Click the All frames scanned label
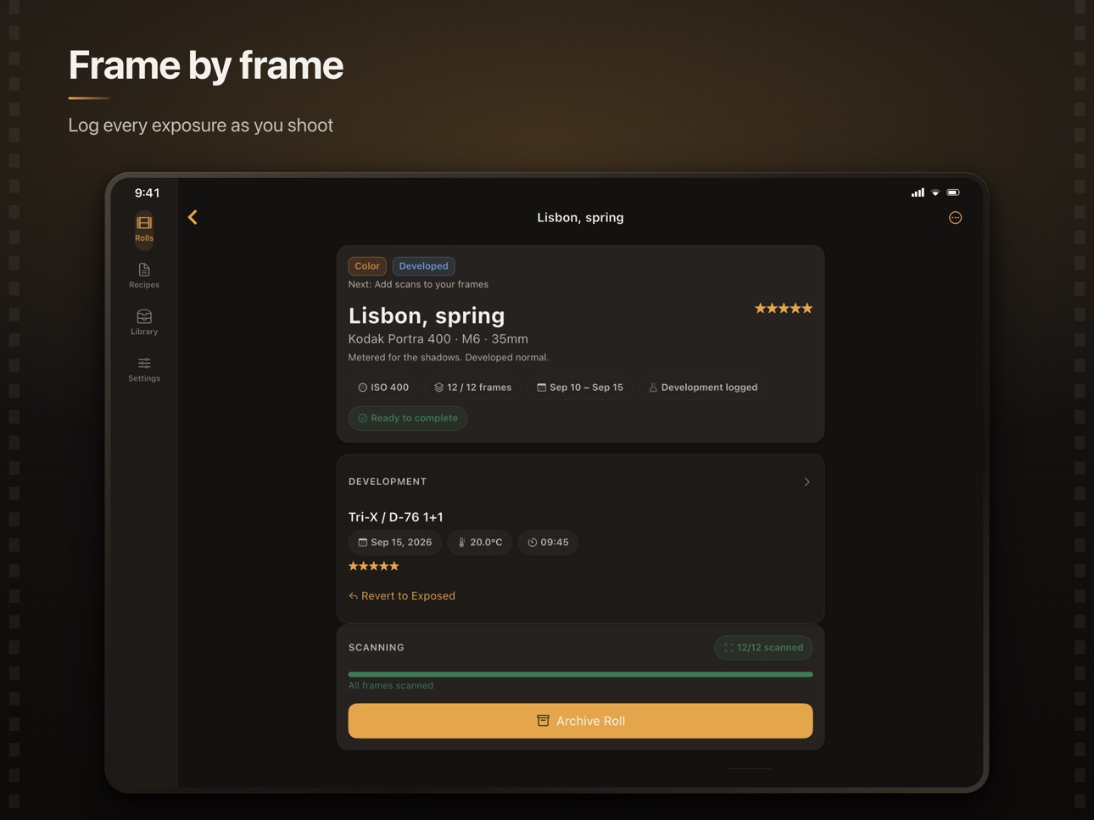 (391, 686)
